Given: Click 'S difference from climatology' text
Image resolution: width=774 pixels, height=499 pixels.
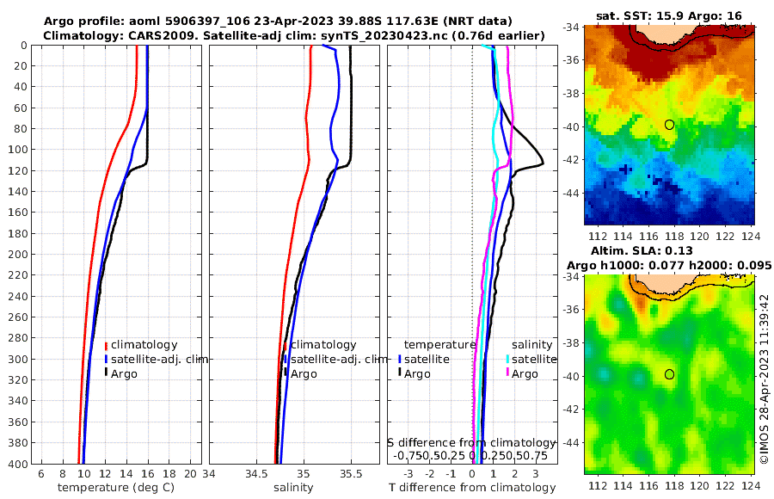Looking at the screenshot, I should click(x=472, y=442).
